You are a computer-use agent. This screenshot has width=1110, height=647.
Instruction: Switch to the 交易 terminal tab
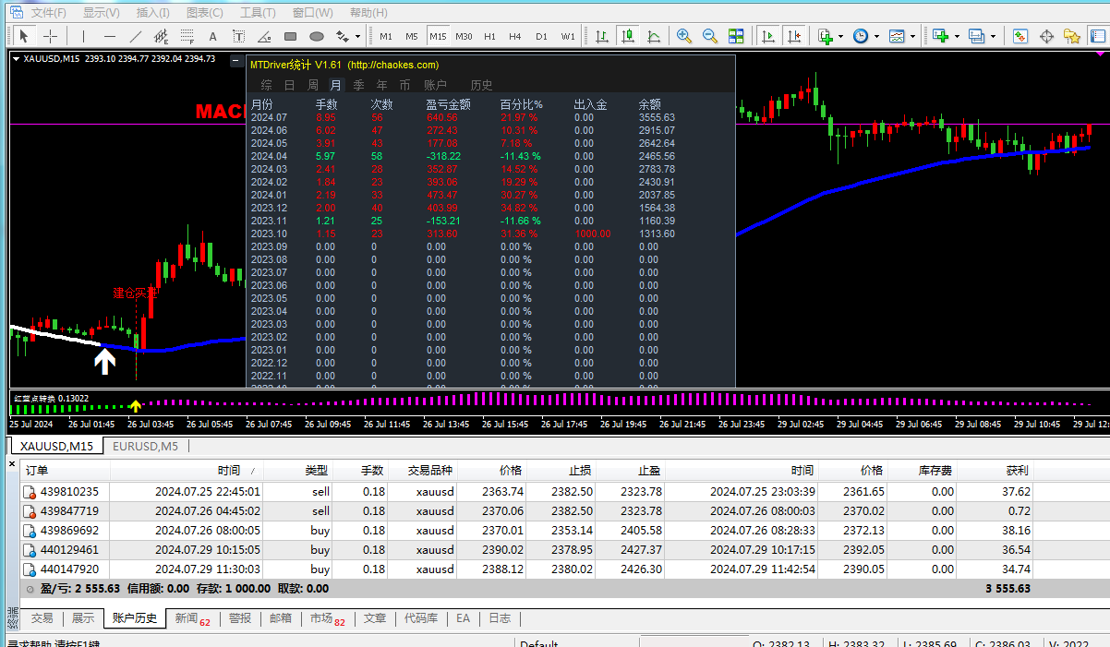pos(42,618)
